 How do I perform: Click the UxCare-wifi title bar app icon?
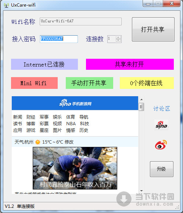click(6, 5)
